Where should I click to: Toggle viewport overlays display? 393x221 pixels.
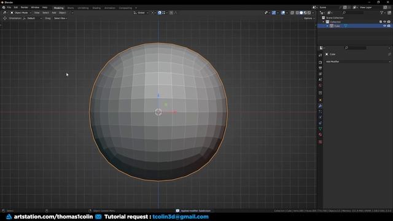tap(283, 12)
